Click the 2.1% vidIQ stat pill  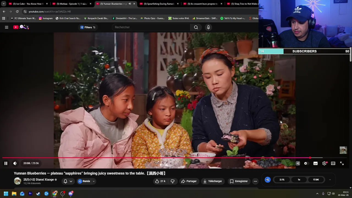pos(282,180)
